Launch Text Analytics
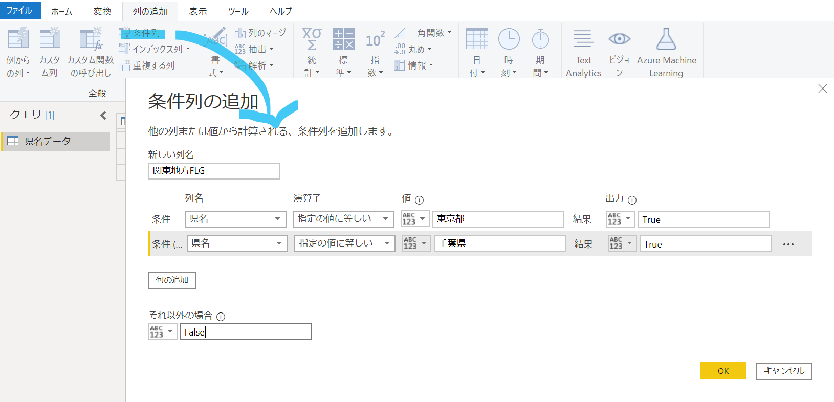Screen dimensions: 834x402 [583, 53]
